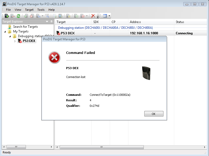This screenshot has width=209, height=156.
Task: Click the Address column header
Action: tap(151, 22)
